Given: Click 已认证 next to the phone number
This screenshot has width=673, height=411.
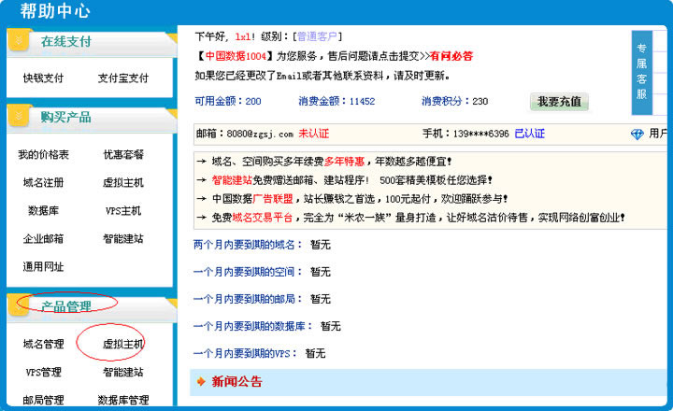Looking at the screenshot, I should pos(530,134).
